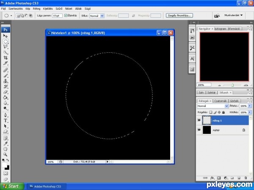Choose New selection mode

click(18, 16)
